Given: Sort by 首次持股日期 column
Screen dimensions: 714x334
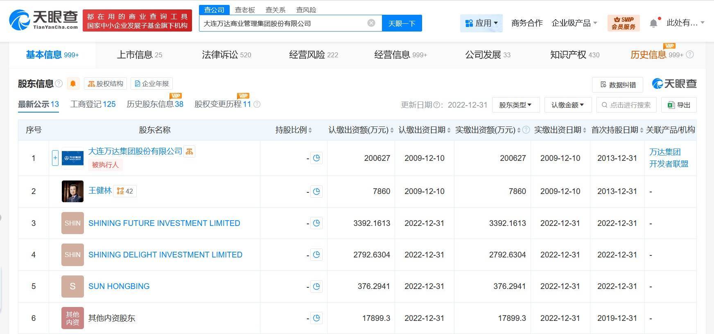Looking at the screenshot, I should (642, 130).
